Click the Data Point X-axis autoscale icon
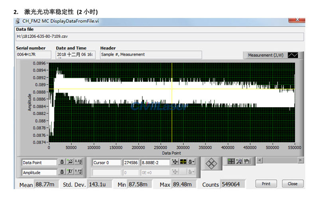The width and height of the screenshot is (319, 212). tap(70, 162)
